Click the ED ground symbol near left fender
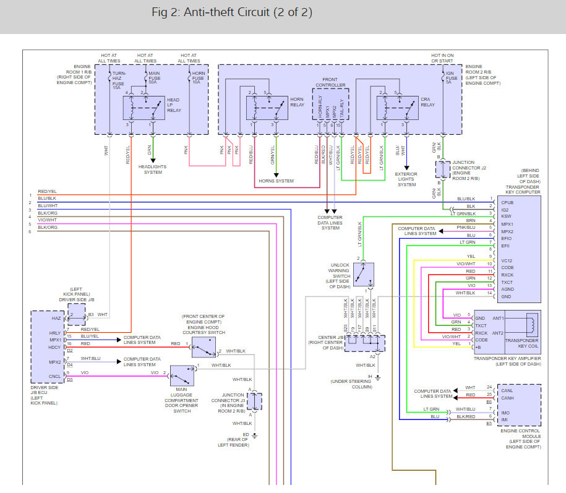 point(254,436)
